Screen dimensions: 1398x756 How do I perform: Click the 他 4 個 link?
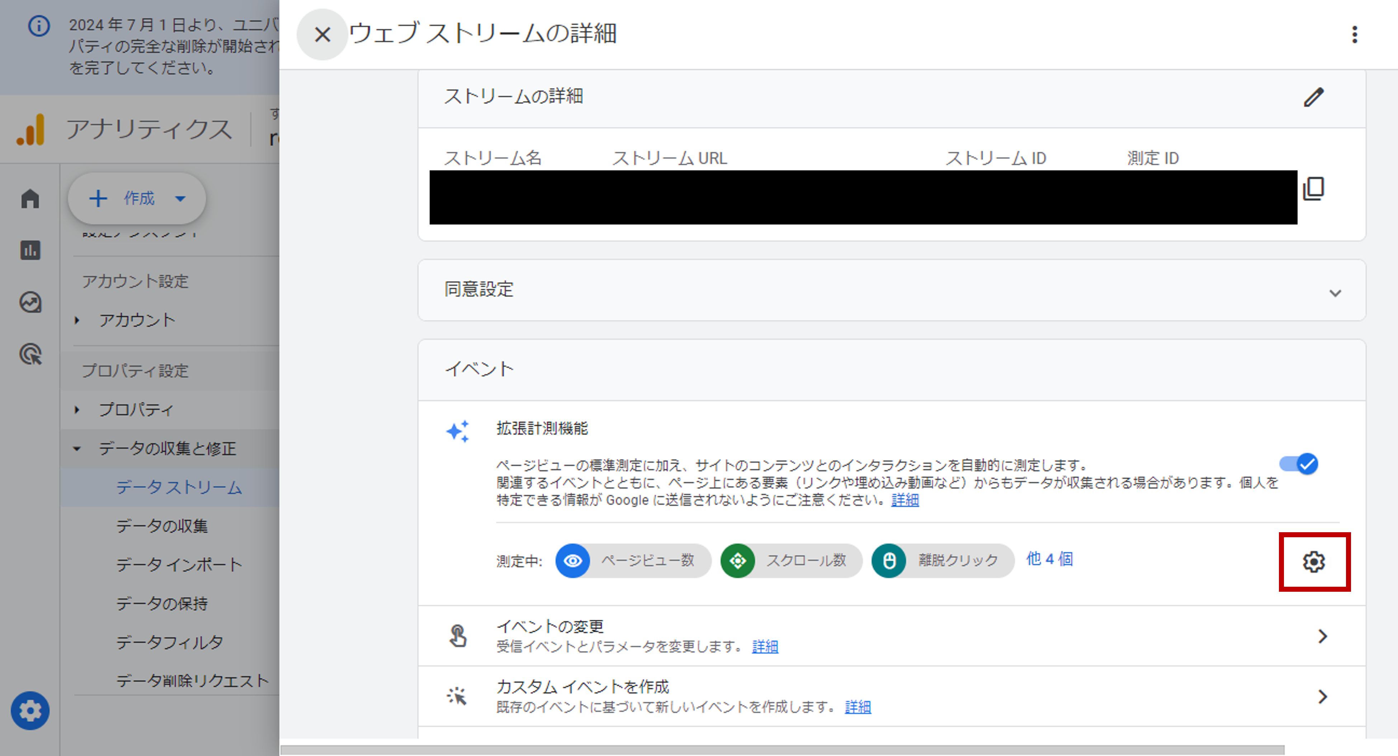pyautogui.click(x=1049, y=559)
